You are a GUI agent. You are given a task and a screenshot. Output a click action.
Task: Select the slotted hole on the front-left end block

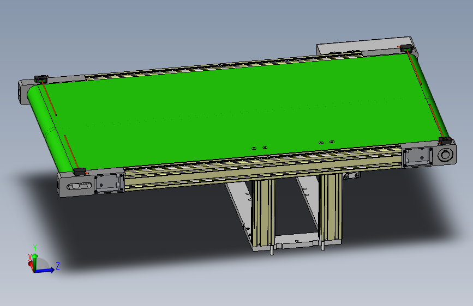click(x=80, y=186)
